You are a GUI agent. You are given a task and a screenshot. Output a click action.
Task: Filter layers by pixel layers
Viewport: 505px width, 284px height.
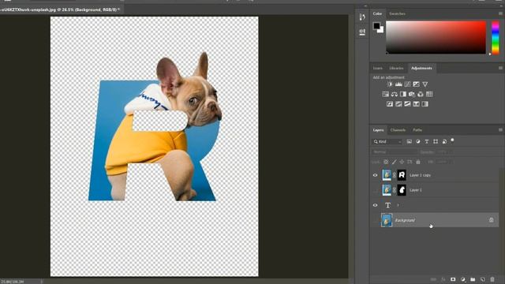409,142
